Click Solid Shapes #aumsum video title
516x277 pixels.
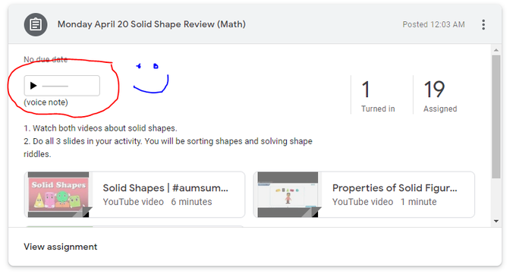165,188
